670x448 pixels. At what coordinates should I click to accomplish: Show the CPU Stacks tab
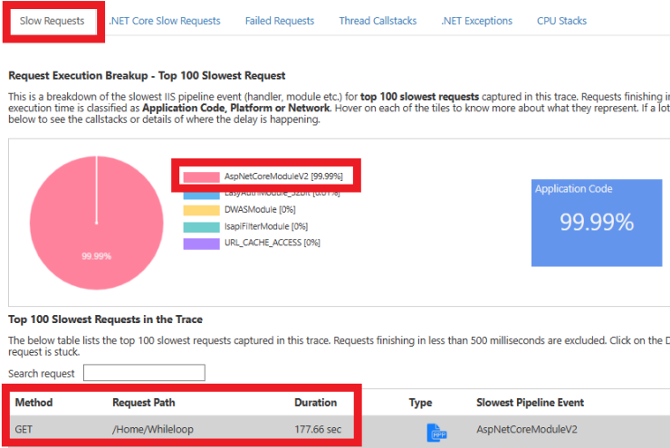(561, 21)
